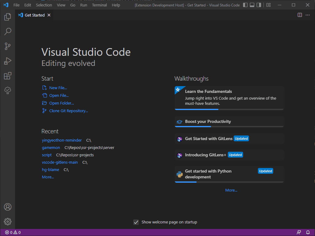Toggle secondary side bar layout icon
Image resolution: width=315 pixels, height=236 pixels.
pyautogui.click(x=259, y=5)
